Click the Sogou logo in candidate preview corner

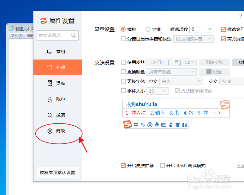point(224,105)
